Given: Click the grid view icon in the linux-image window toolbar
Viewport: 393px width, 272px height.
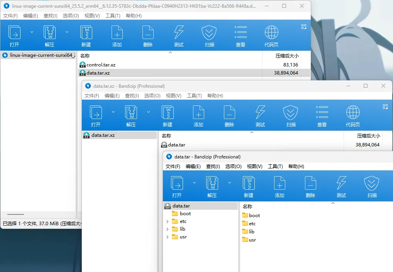Looking at the screenshot, I should click(304, 27).
